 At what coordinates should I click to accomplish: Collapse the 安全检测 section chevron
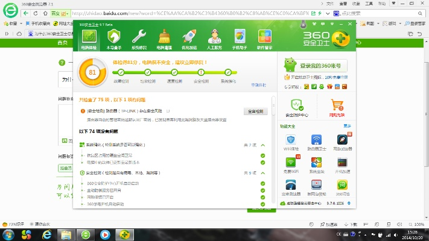point(262,174)
